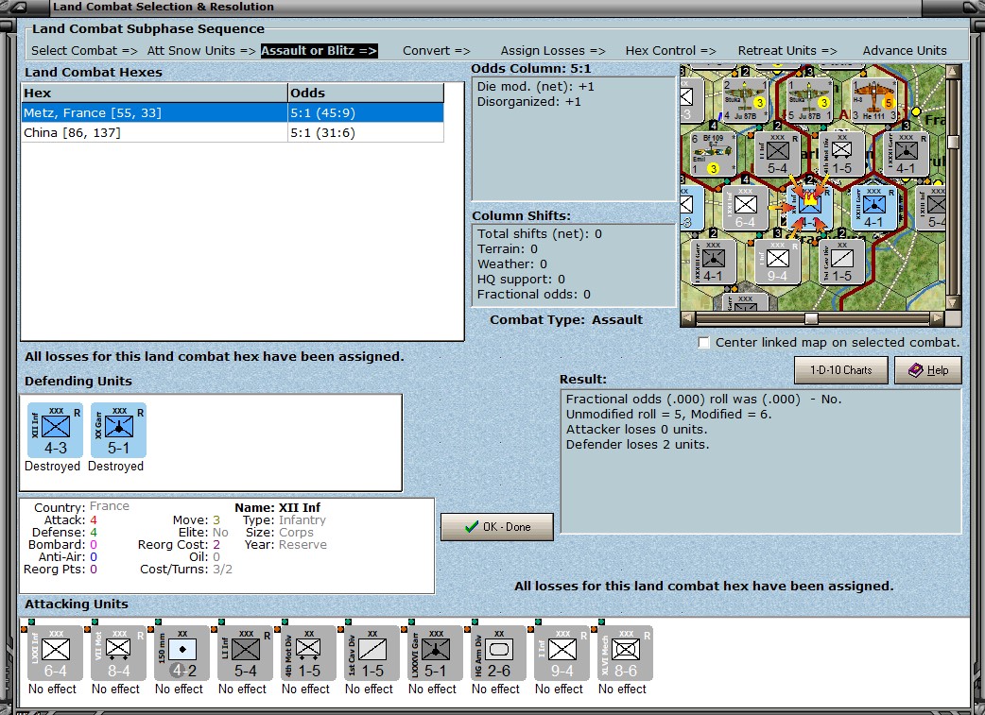Select the destroyed XX Garr 5-1 defender

tap(119, 431)
